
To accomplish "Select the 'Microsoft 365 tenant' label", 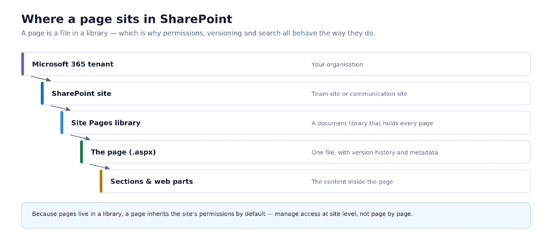I will pos(73,64).
